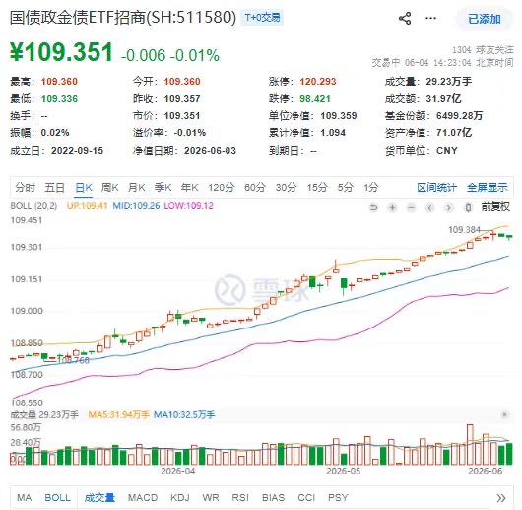Image resolution: width=522 pixels, height=510 pixels.
Task: Click the UP:109.41 value
Action: pos(88,206)
